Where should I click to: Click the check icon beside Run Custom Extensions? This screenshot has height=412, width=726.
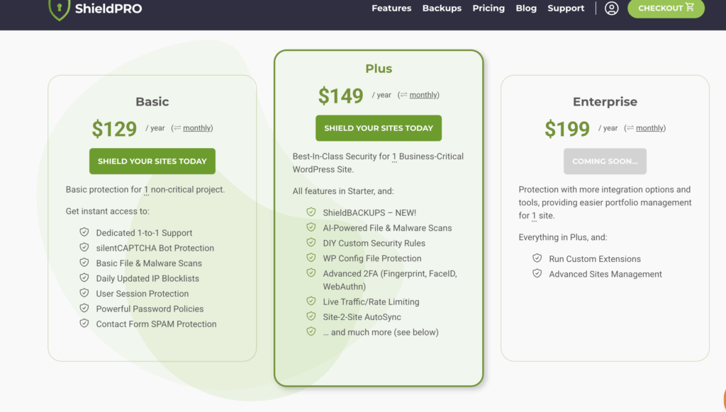click(x=537, y=258)
